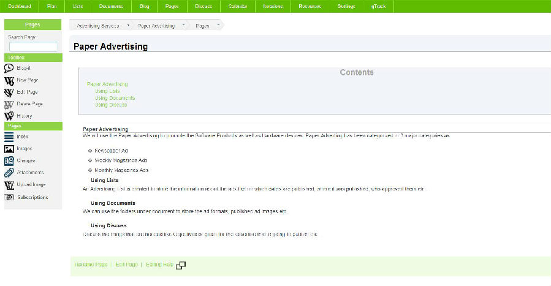Screen dimensions: 551x286
Task: Open the Changes icon in sidebar
Action: [9, 160]
